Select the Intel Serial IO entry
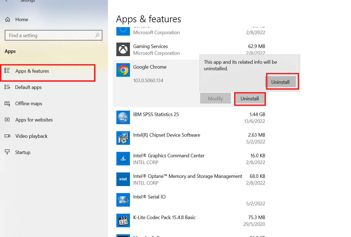This screenshot has height=237, width=351. 149,197
